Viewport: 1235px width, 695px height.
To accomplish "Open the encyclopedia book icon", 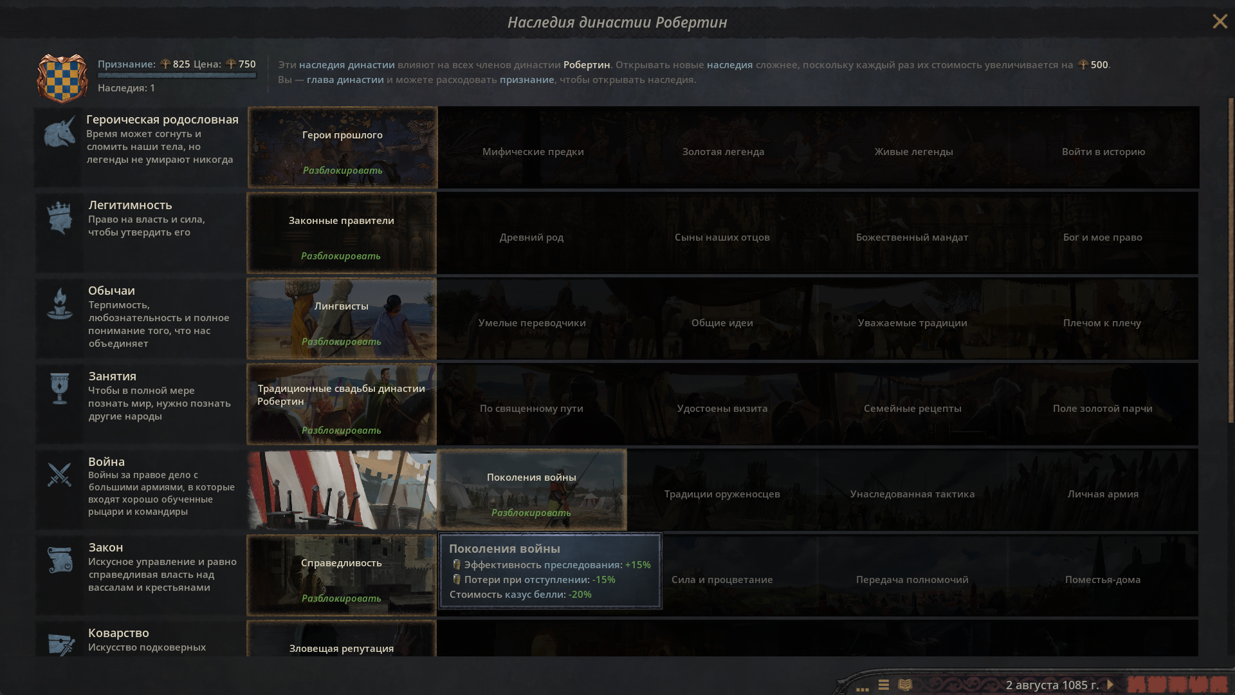I will click(905, 685).
